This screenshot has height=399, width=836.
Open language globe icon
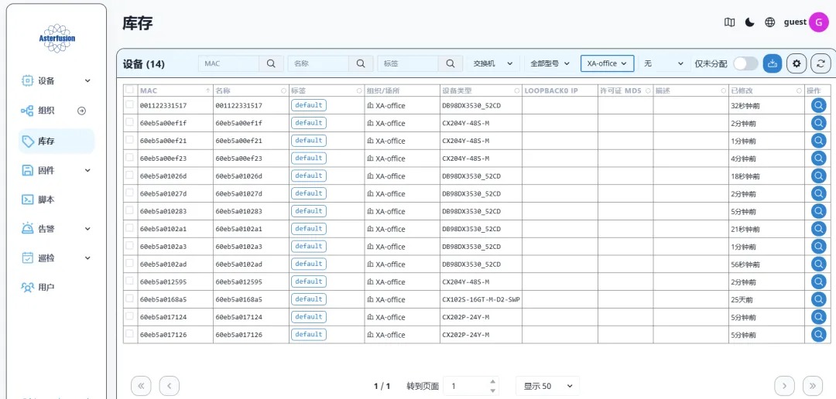[x=770, y=22]
